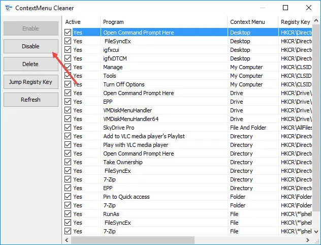Select the SkyDrive Pro entry
The width and height of the screenshot is (321, 245).
point(118,128)
